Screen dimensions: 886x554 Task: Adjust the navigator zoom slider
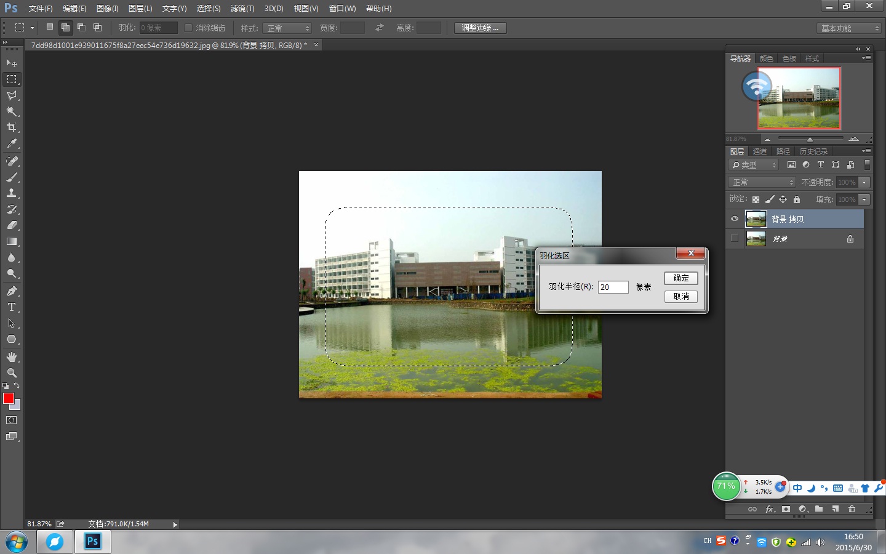tap(810, 139)
